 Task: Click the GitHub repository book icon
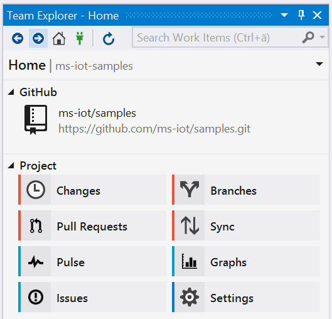pos(36,120)
